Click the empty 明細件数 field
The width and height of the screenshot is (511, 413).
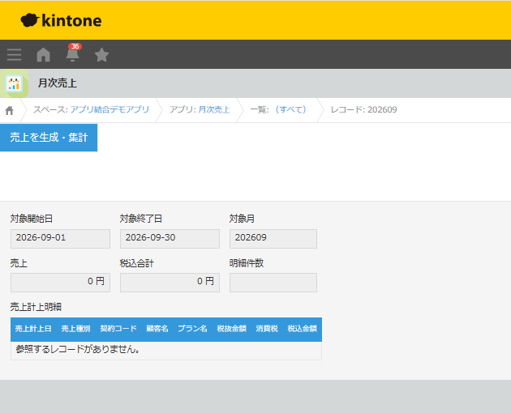(273, 283)
